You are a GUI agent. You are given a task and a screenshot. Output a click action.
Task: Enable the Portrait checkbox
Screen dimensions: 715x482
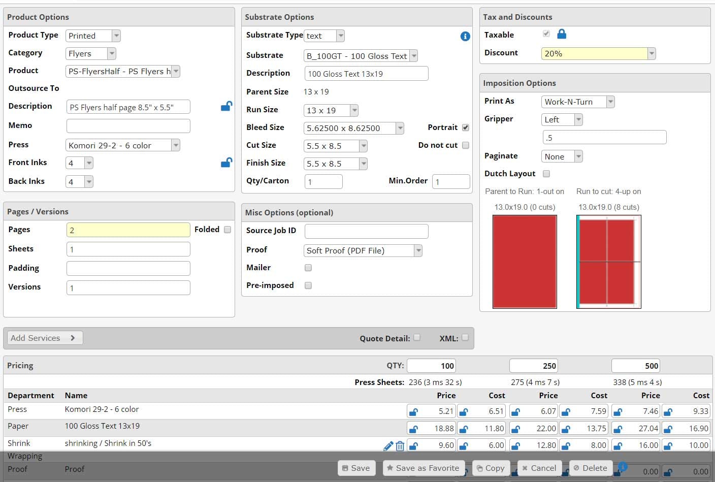tap(466, 127)
